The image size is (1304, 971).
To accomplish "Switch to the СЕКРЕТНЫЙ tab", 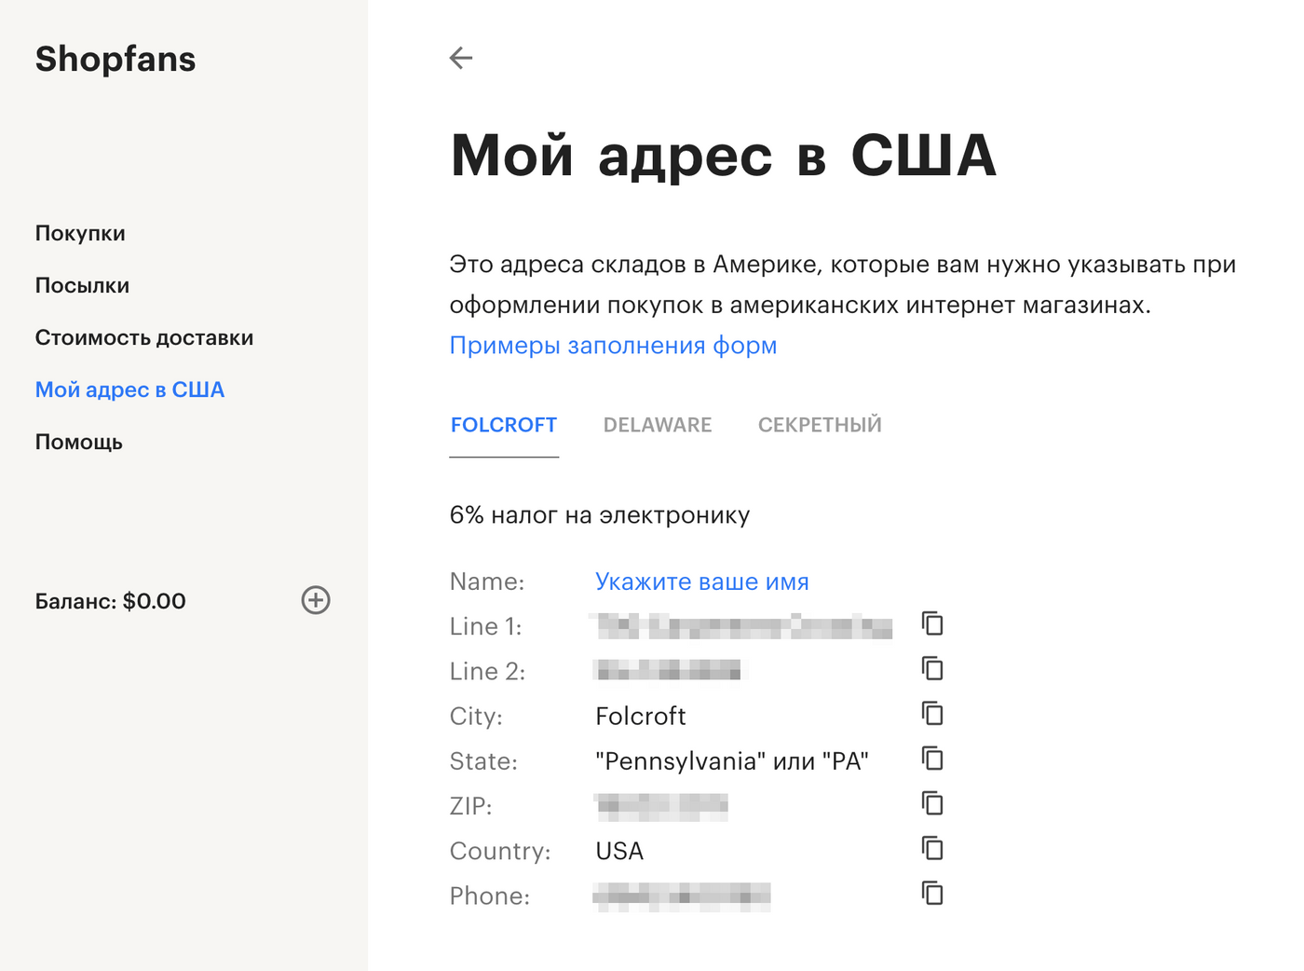I will pos(820,425).
